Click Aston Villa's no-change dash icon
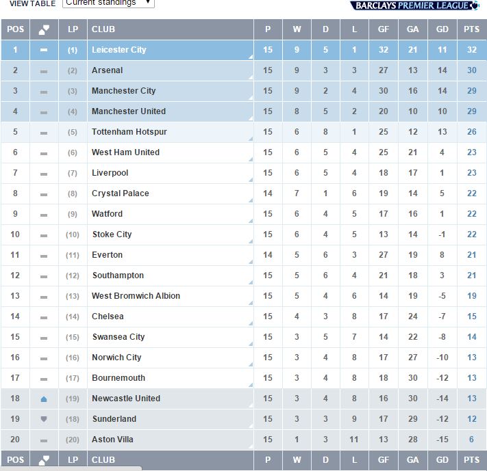Screen dimensions: 487x471 click(x=44, y=440)
